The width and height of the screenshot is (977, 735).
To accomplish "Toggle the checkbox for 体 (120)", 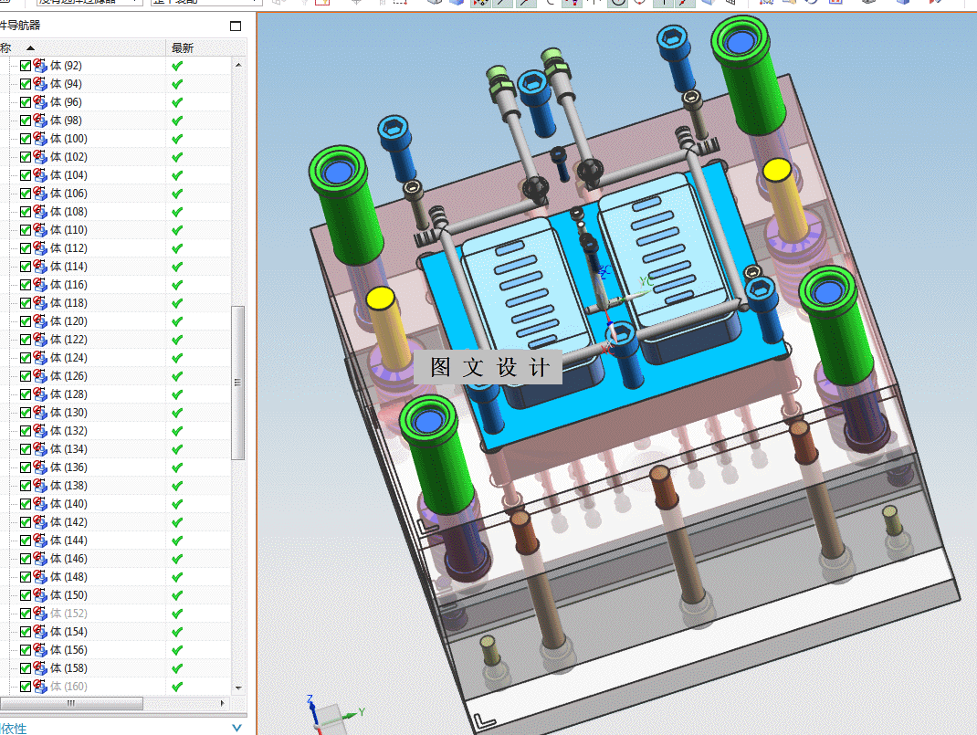I will [26, 321].
